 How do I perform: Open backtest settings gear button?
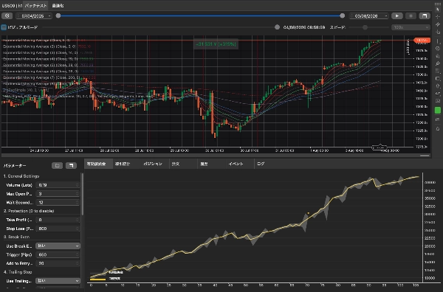point(7,15)
